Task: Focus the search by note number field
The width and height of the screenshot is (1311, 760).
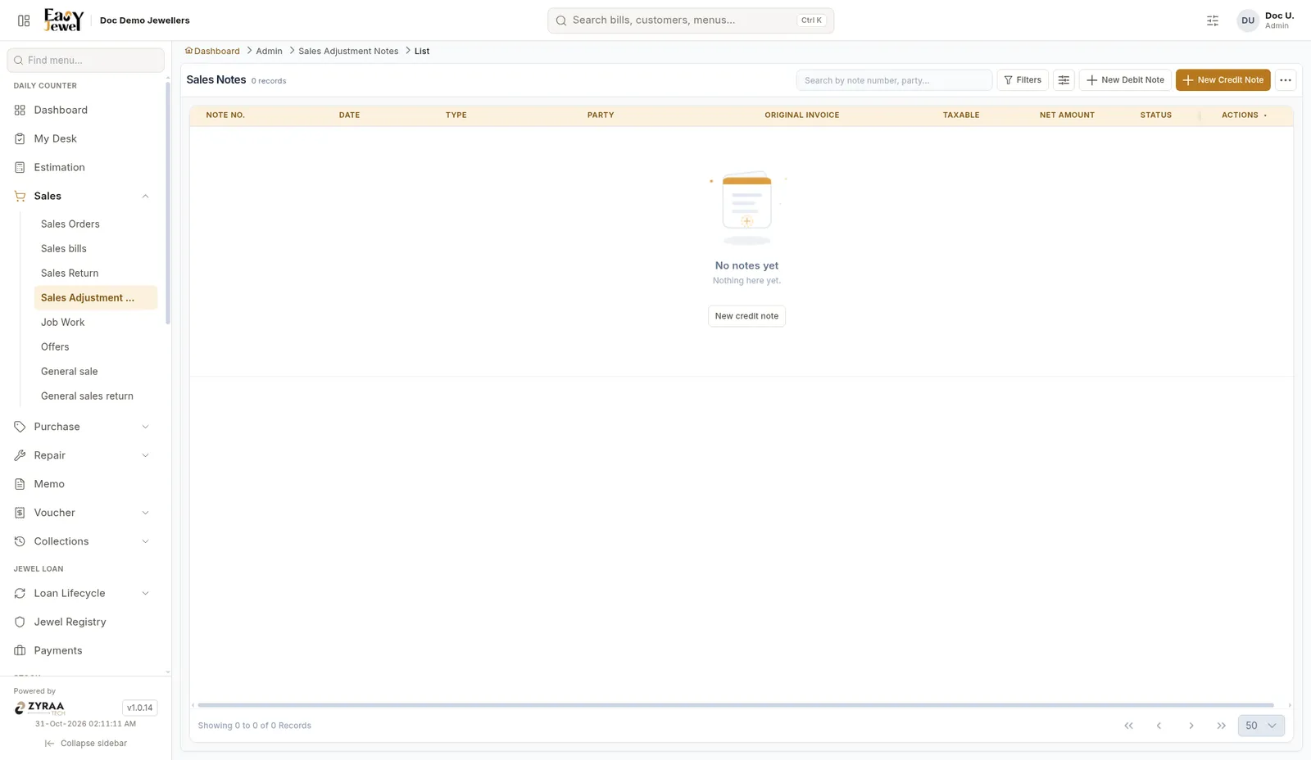Action: coord(894,80)
